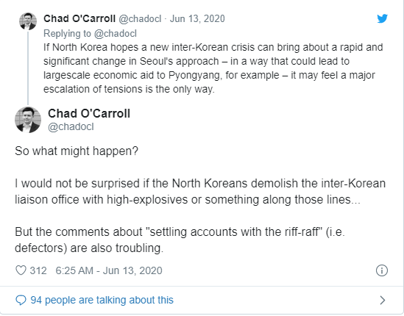Open the tweet info circle icon
Image resolution: width=404 pixels, height=316 pixels.
pos(382,270)
